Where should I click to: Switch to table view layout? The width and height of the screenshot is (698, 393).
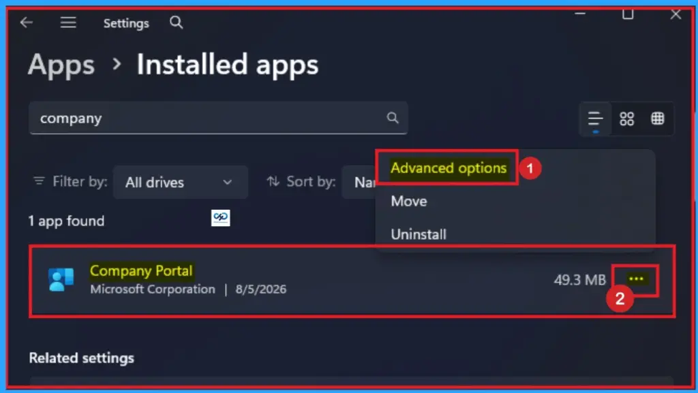[x=658, y=119]
